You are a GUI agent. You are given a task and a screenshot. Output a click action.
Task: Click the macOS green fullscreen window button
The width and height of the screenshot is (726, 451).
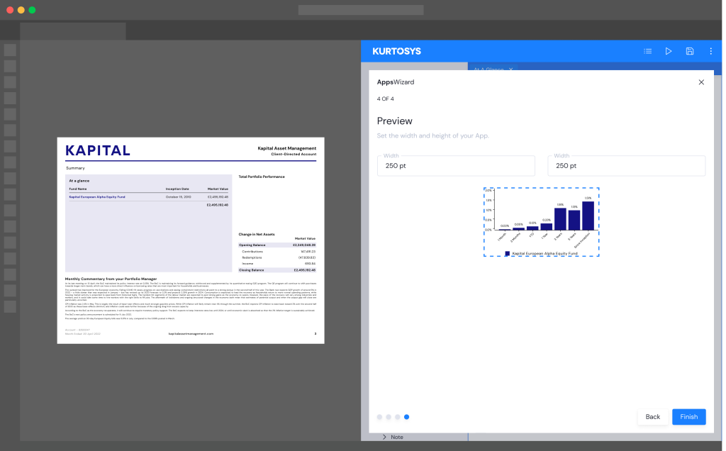[x=32, y=10]
